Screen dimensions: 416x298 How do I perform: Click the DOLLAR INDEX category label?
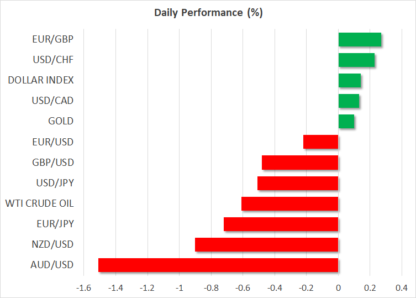click(41, 80)
